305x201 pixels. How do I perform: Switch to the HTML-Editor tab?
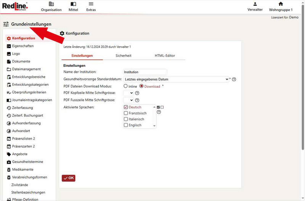[x=165, y=56]
